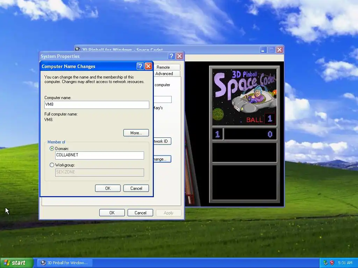Image resolution: width=358 pixels, height=268 pixels.
Task: Close the System Properties window
Action: [180, 56]
